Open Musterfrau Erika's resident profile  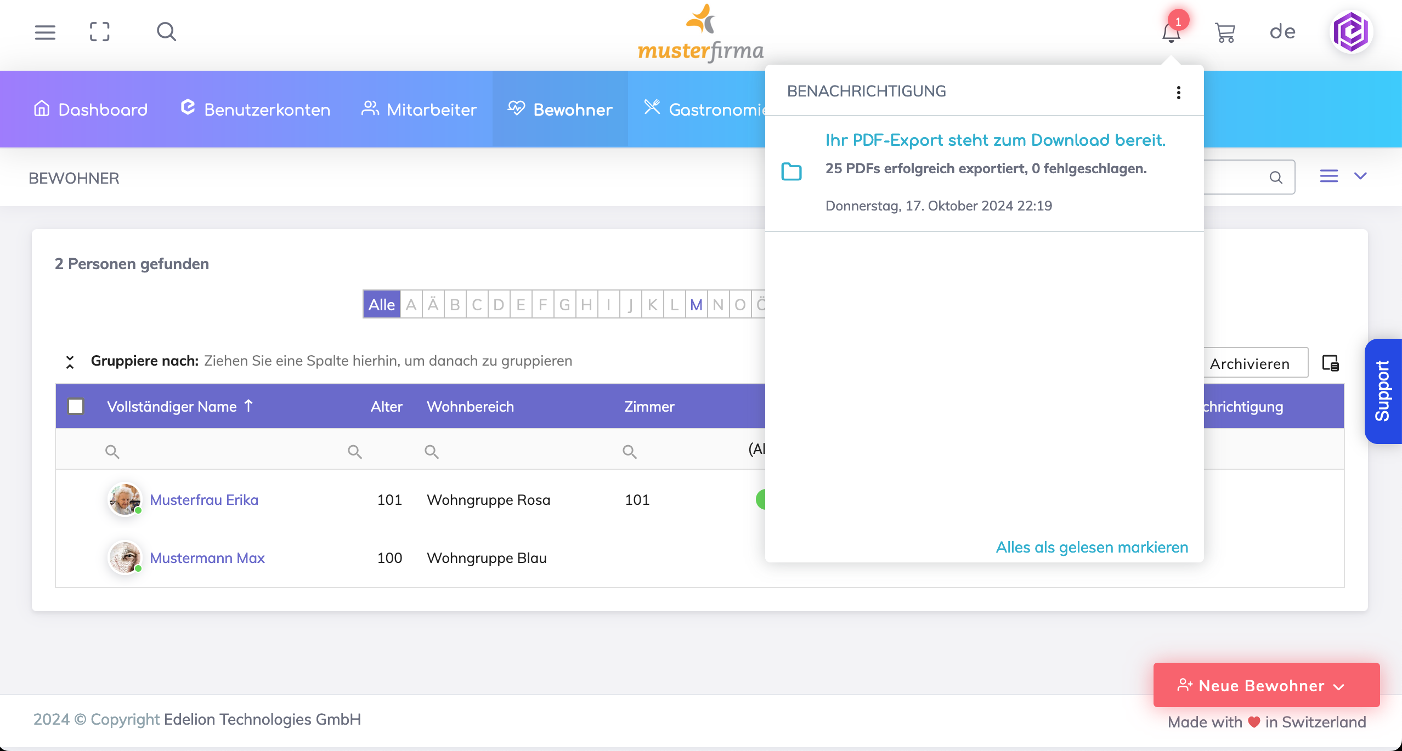coord(204,500)
